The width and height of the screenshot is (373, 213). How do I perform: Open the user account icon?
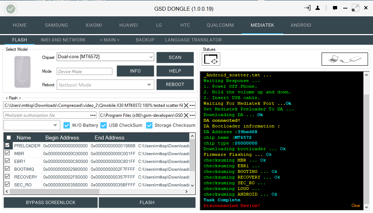point(318,8)
